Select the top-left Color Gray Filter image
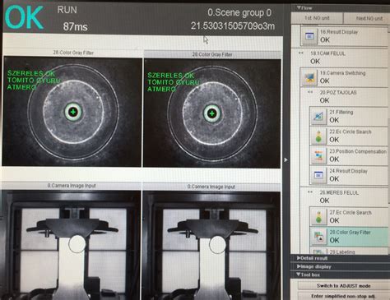Image resolution: width=390 pixels, height=300 pixels. point(72,111)
